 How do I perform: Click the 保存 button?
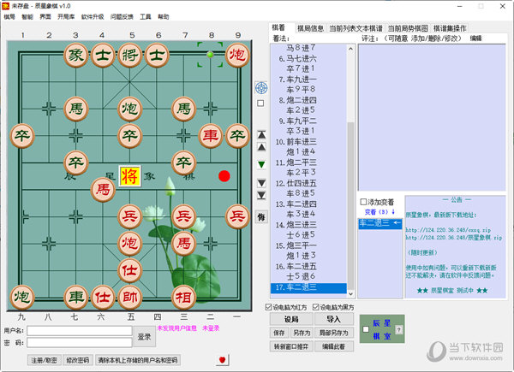(x=279, y=333)
